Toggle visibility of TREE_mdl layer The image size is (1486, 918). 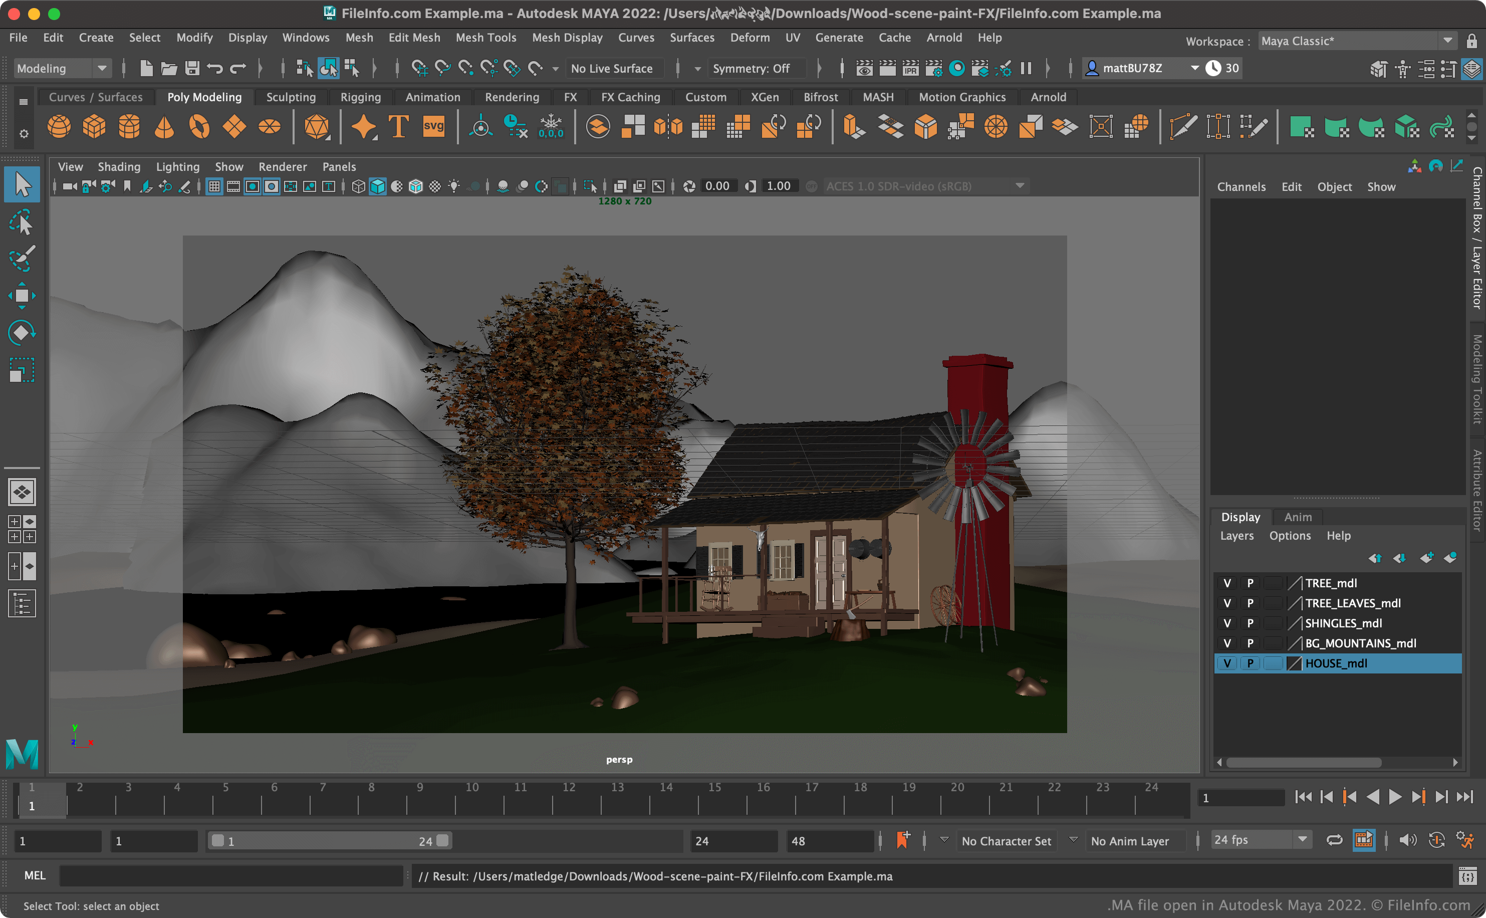tap(1227, 583)
